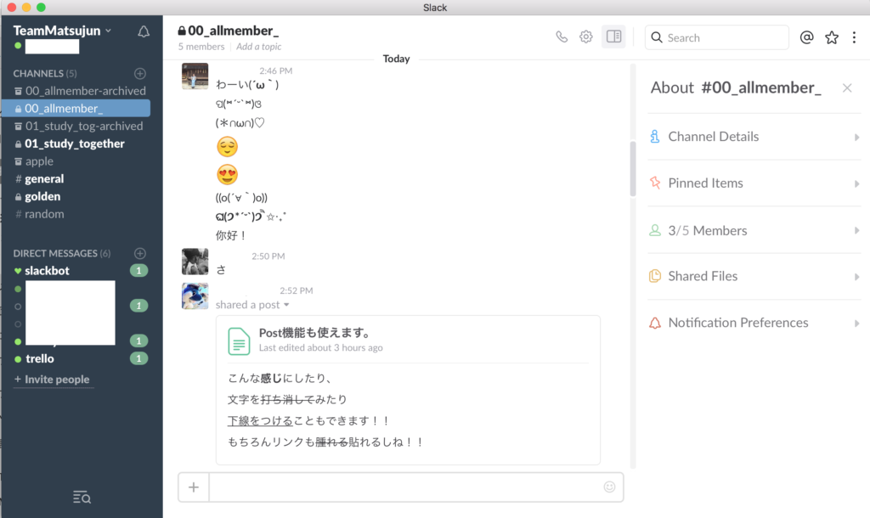Click the attach file plus button
The width and height of the screenshot is (870, 518).
[194, 487]
